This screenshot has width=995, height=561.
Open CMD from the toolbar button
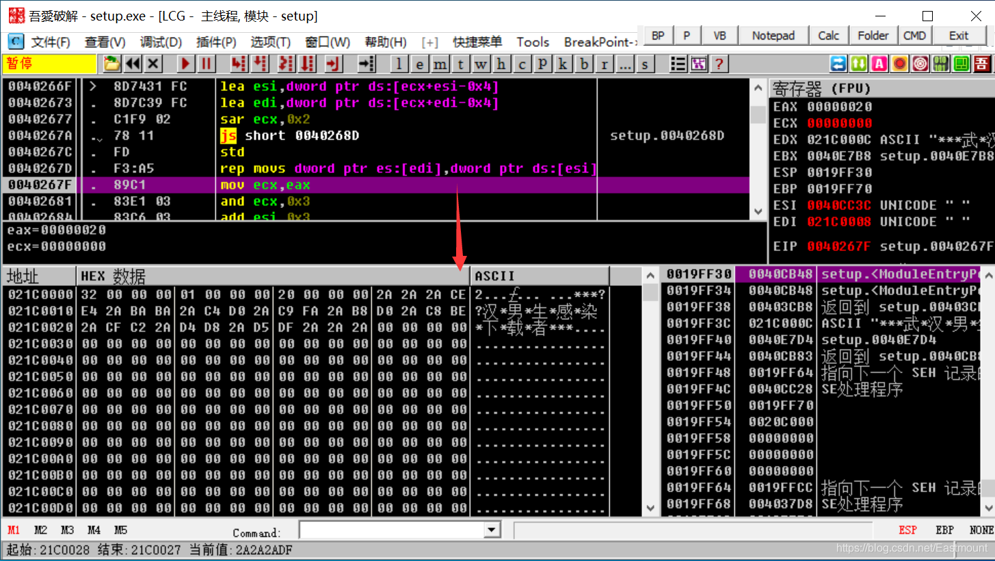click(914, 36)
